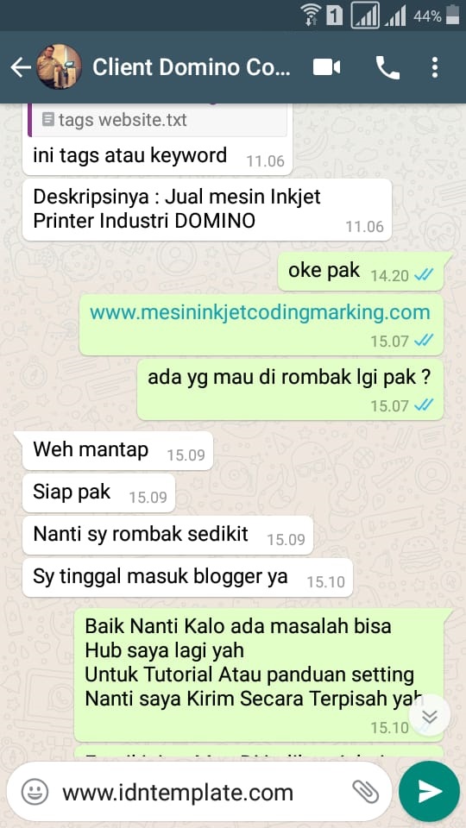Viewport: 466px width, 828px height.
Task: Open the three-dot more options menu
Action: pos(434,67)
